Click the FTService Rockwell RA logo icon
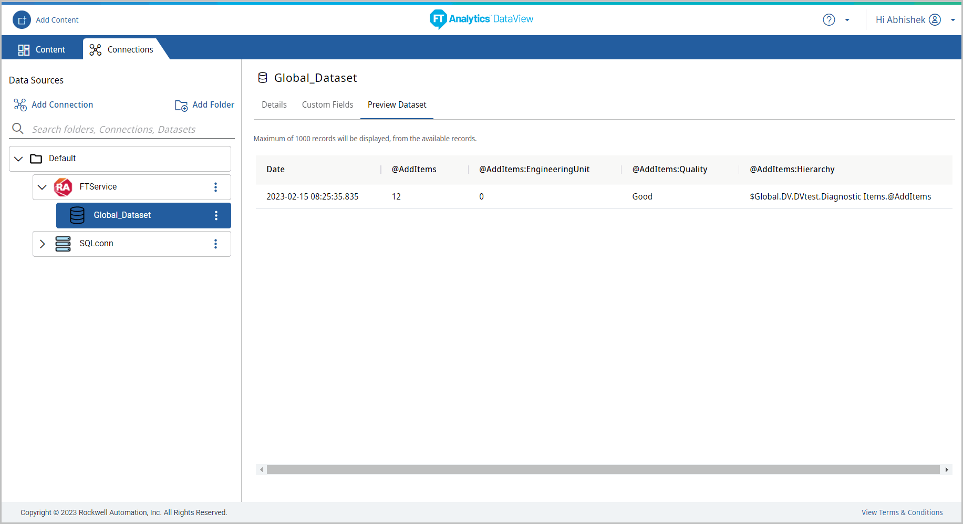963x524 pixels. point(63,187)
